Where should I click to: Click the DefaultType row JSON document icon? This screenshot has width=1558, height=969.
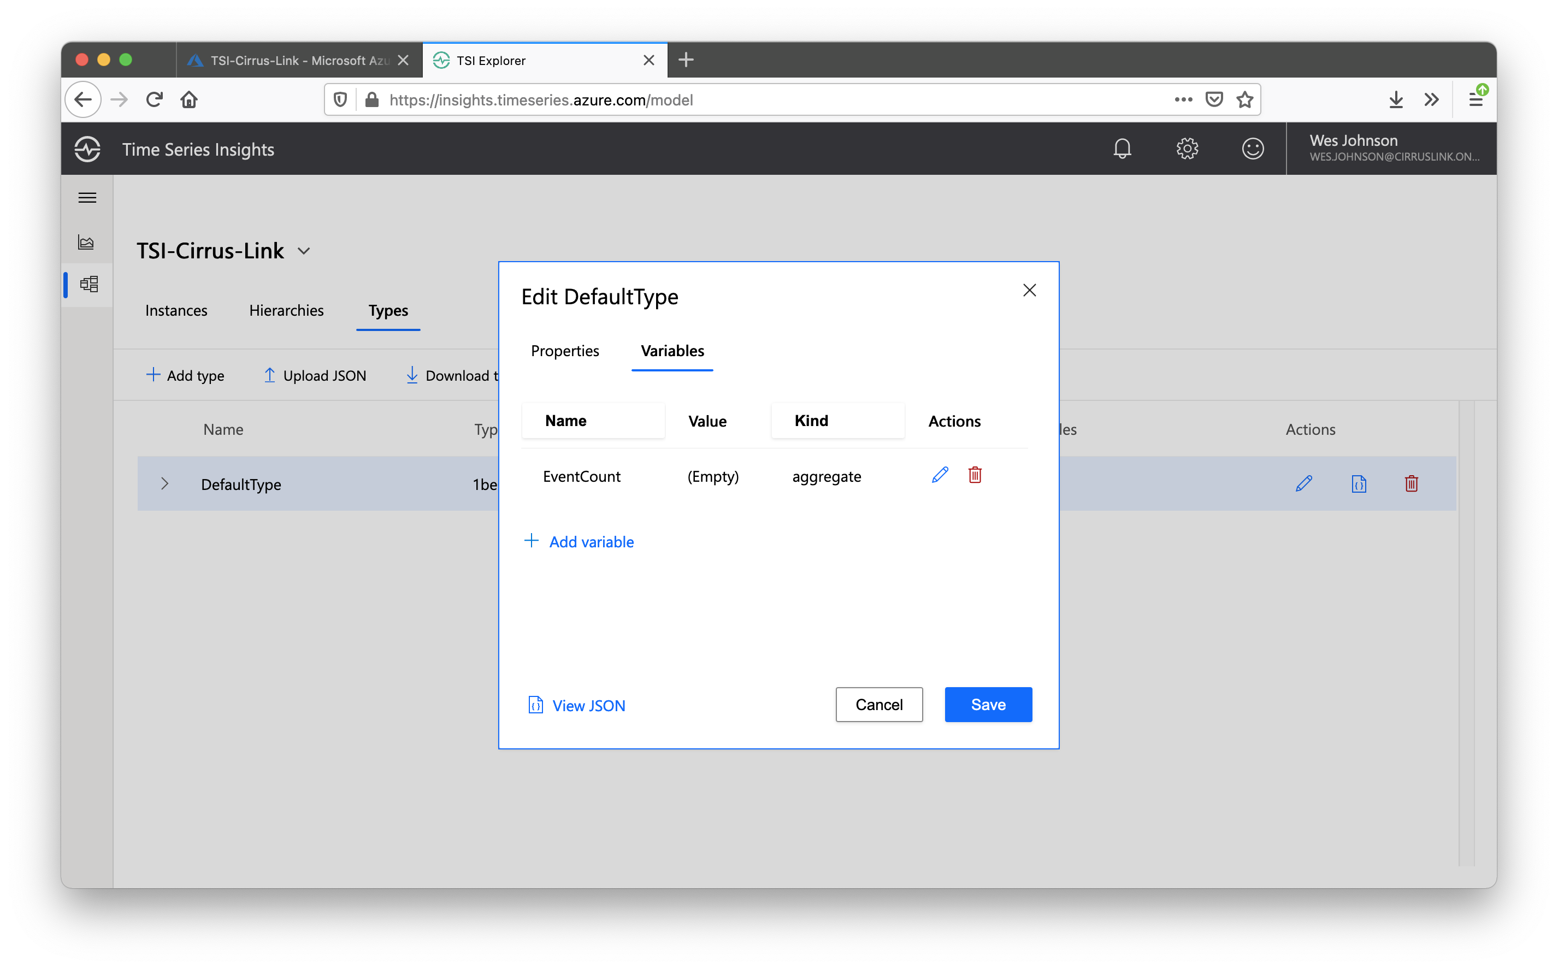click(x=1358, y=484)
